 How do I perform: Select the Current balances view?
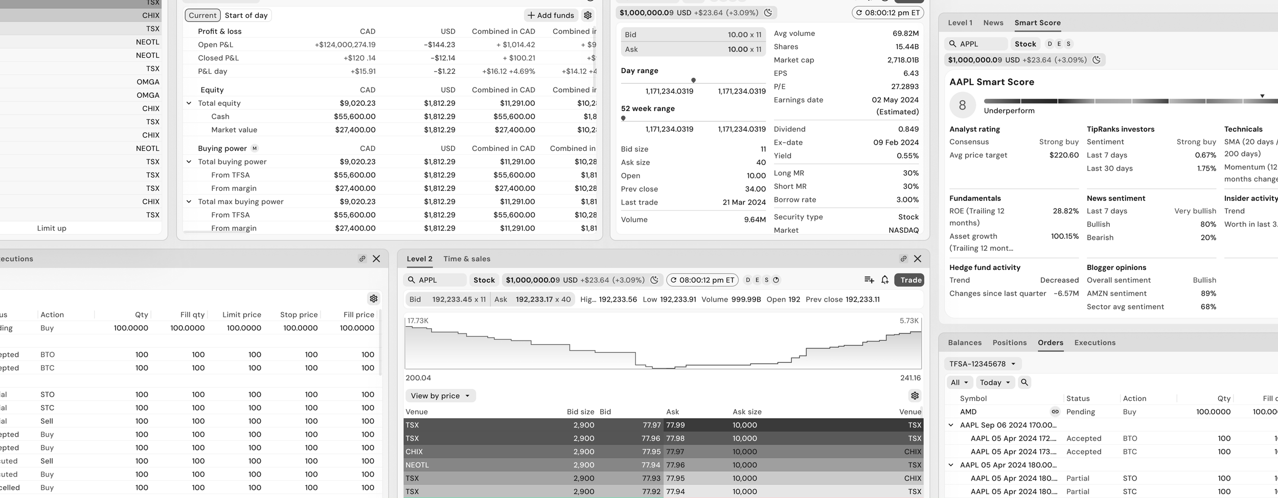tap(202, 15)
